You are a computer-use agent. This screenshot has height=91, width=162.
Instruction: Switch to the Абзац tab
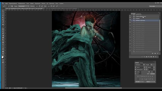pyautogui.click(x=141, y=63)
